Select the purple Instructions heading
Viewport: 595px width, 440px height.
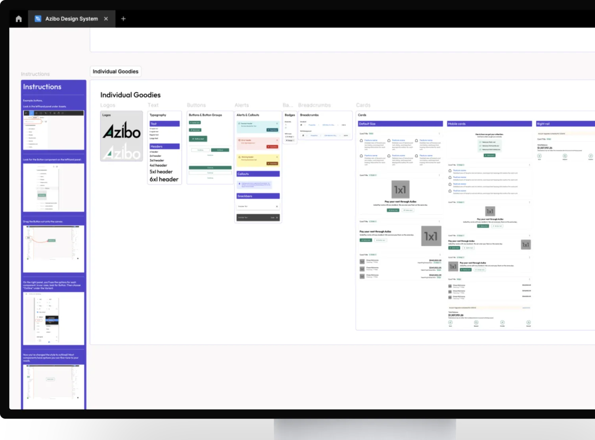[42, 87]
